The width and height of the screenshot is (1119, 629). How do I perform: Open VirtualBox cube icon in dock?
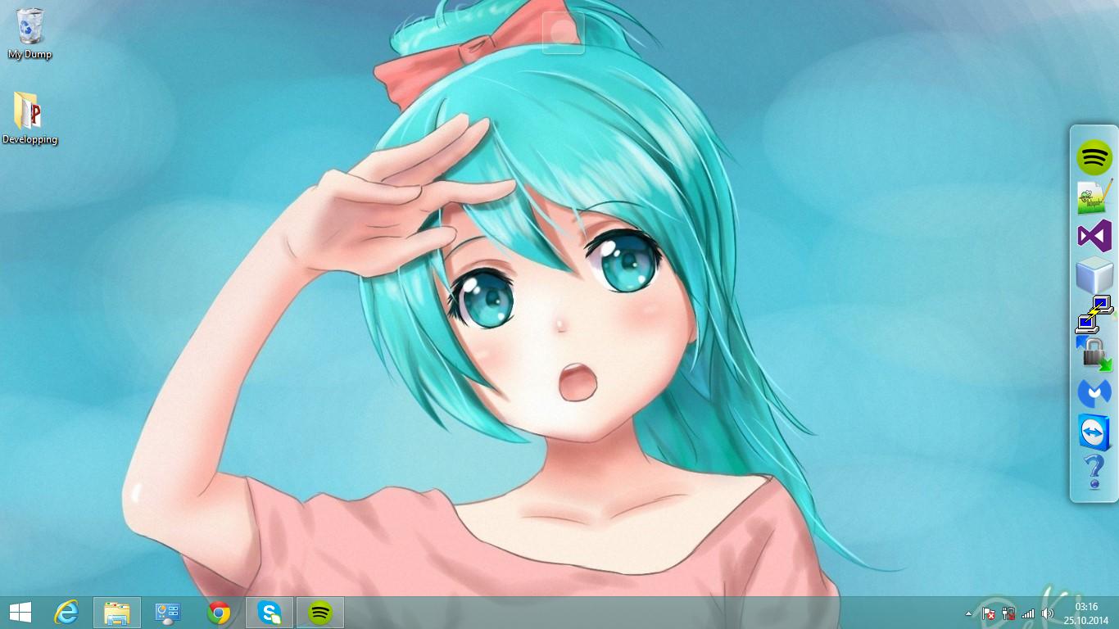click(x=1094, y=276)
